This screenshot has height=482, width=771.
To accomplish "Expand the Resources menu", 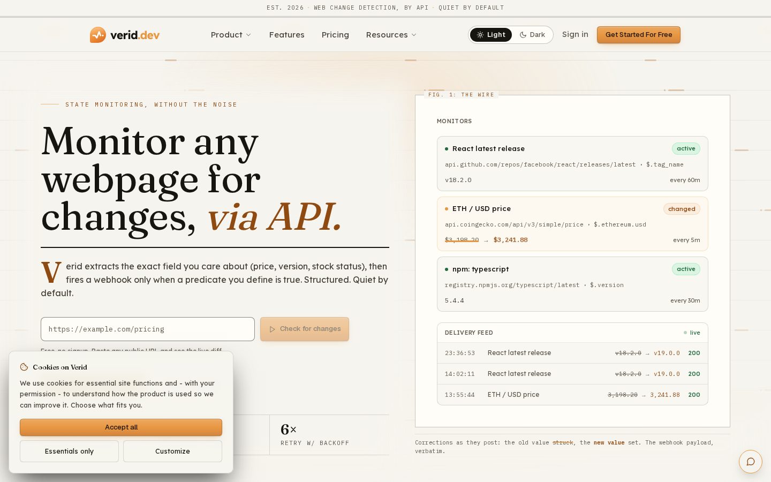I will point(391,35).
